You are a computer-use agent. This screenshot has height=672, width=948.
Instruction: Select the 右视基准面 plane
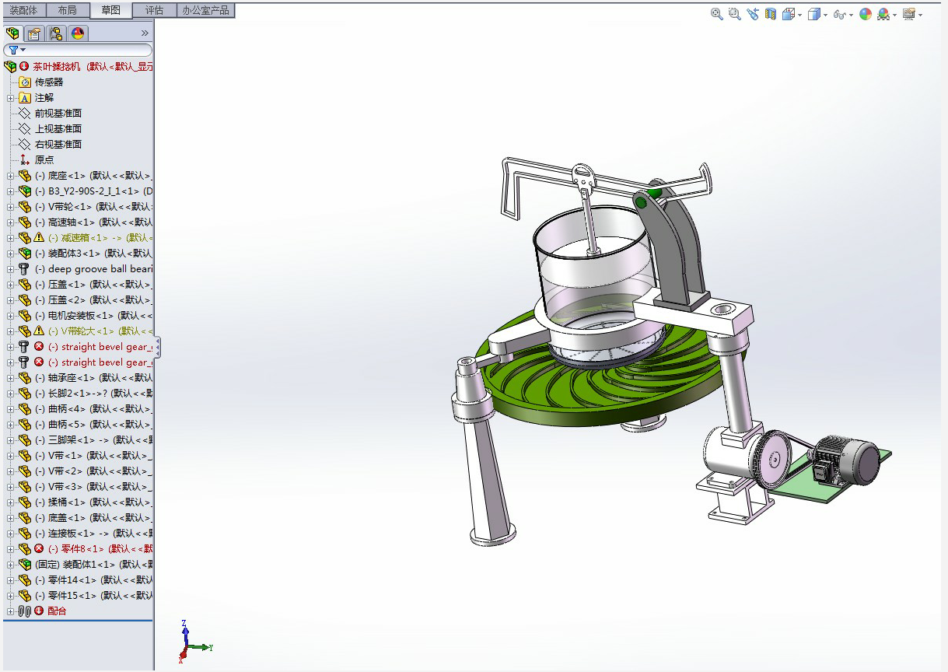click(58, 145)
